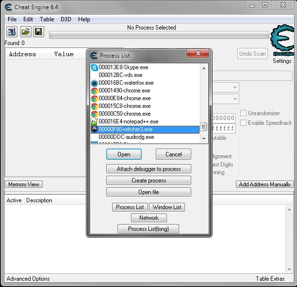This screenshot has width=297, height=287.
Task: Click the open process computer icon
Action: (12, 32)
